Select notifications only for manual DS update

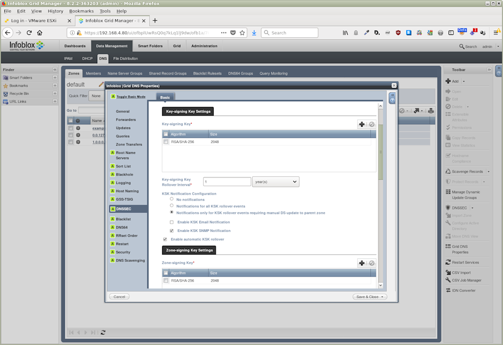coord(171,212)
